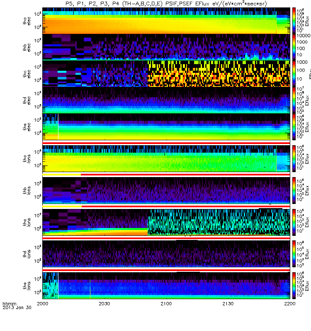Viewport: 311px width, 331px height.
Task: Select the 'thc elec' panel label
Action: pos(27,74)
